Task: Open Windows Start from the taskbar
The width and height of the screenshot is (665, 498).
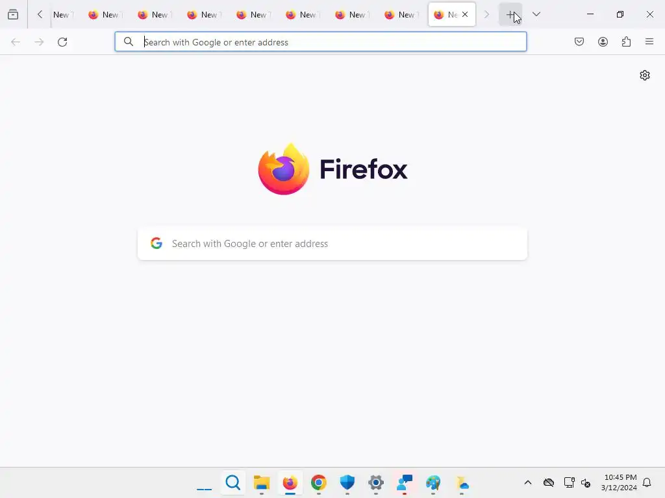Action: (x=204, y=482)
